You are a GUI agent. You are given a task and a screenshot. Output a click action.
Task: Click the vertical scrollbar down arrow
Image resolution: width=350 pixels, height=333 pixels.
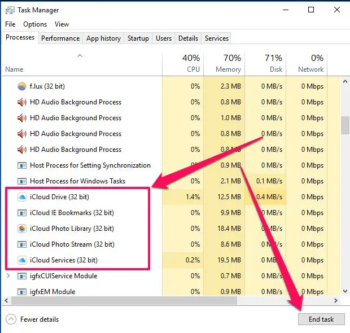[345, 291]
